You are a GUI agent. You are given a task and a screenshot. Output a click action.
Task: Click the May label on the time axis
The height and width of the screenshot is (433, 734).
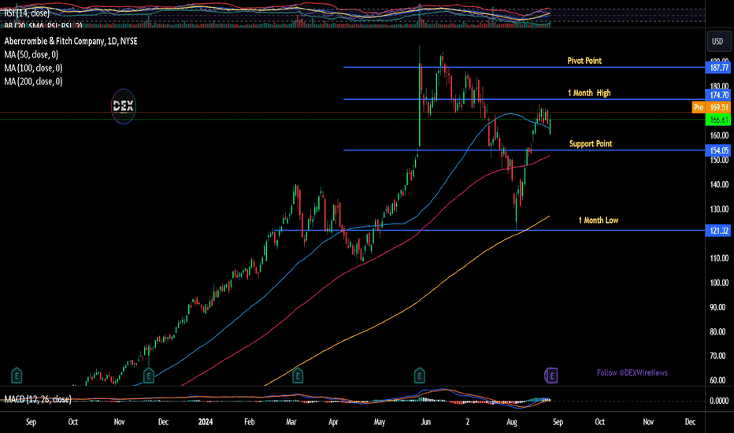click(x=380, y=422)
